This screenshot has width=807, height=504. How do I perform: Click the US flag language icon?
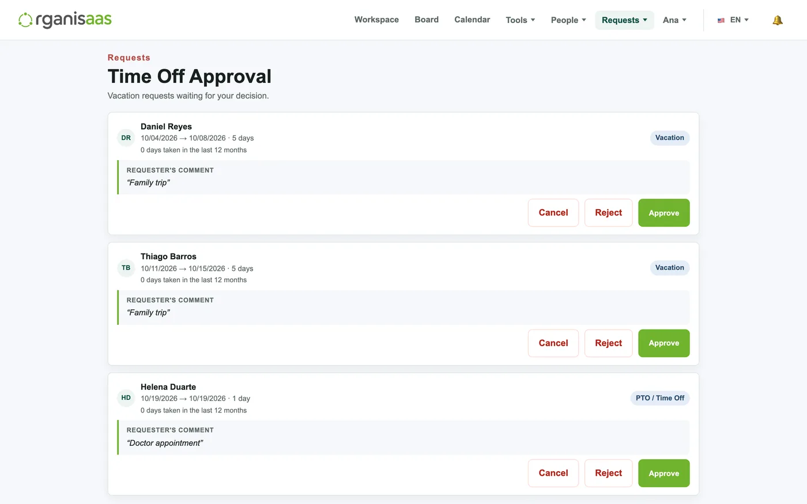click(721, 20)
